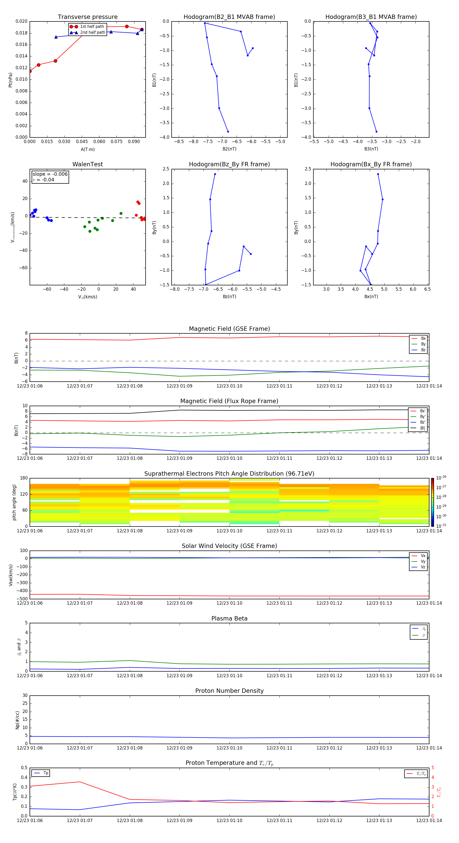Click the "B3(nT)" x-axis label

[x=371, y=149]
